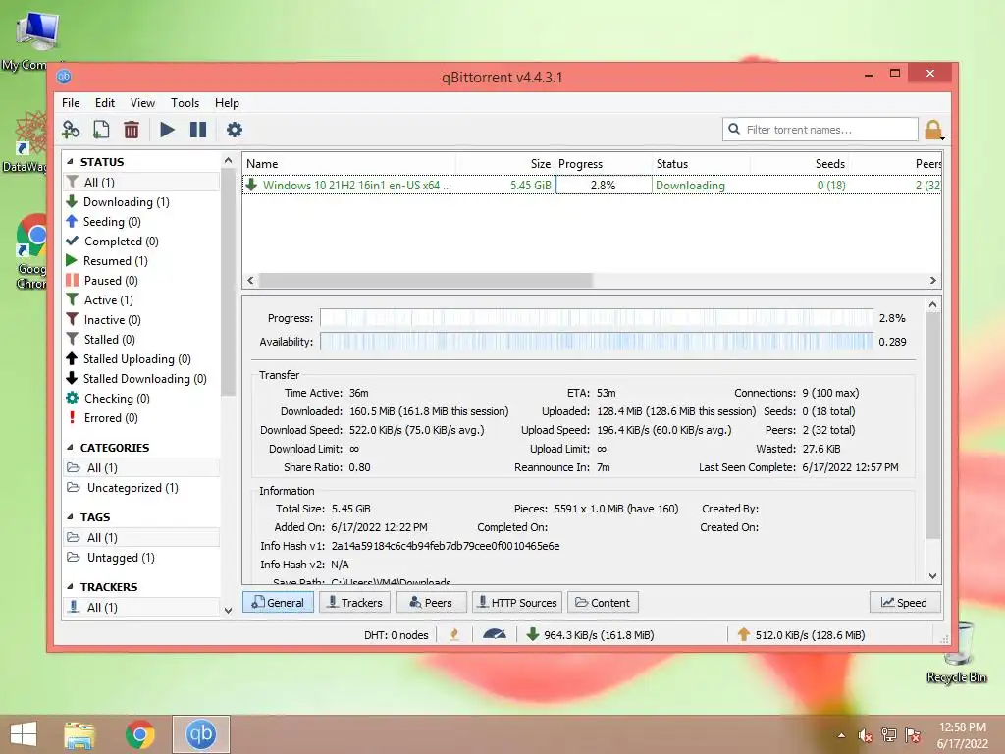Collapse the TAGS section

[x=70, y=516]
